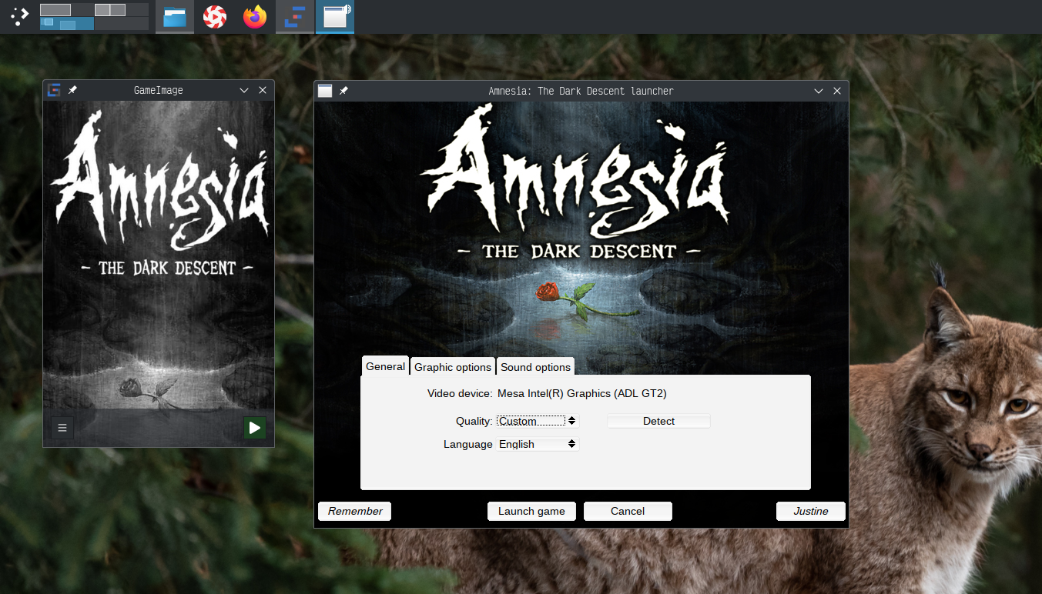Open the Dolphin file manager from panel
This screenshot has height=594, width=1042.
pyautogui.click(x=175, y=16)
